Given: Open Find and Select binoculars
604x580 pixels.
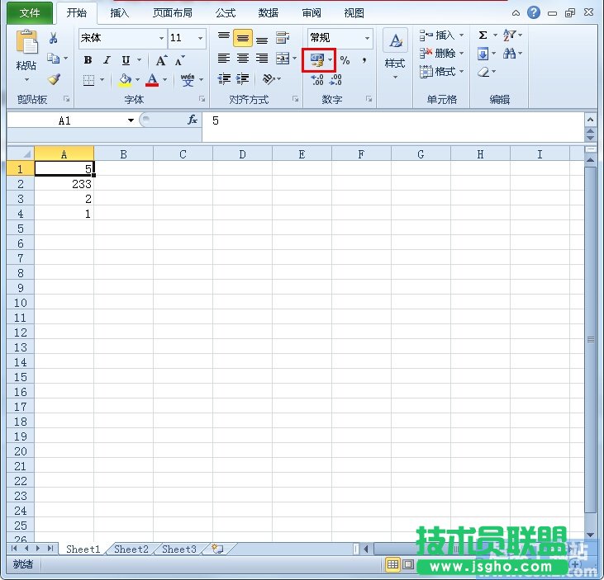Looking at the screenshot, I should pos(510,53).
